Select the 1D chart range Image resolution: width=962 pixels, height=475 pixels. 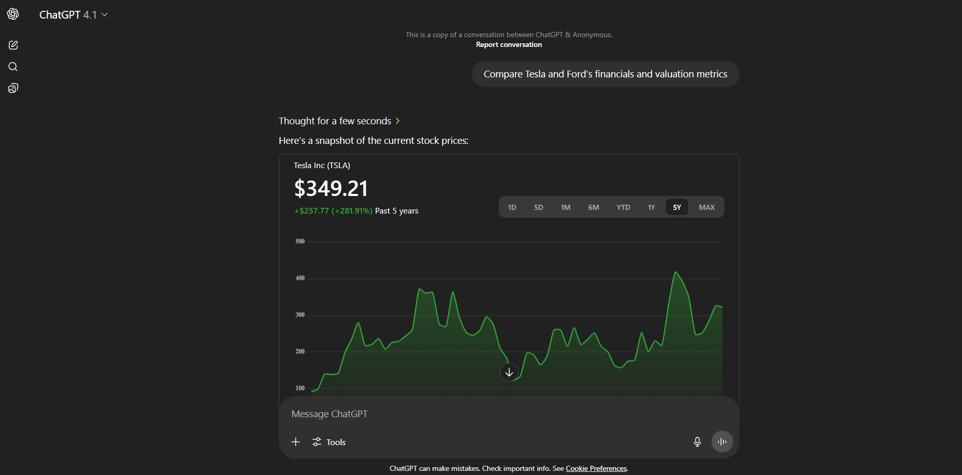click(x=512, y=207)
